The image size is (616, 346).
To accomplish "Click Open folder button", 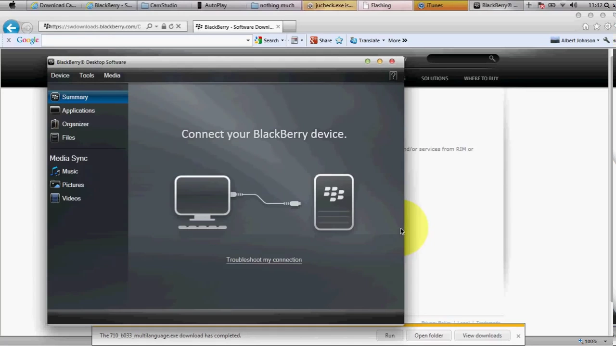I will pos(429,336).
